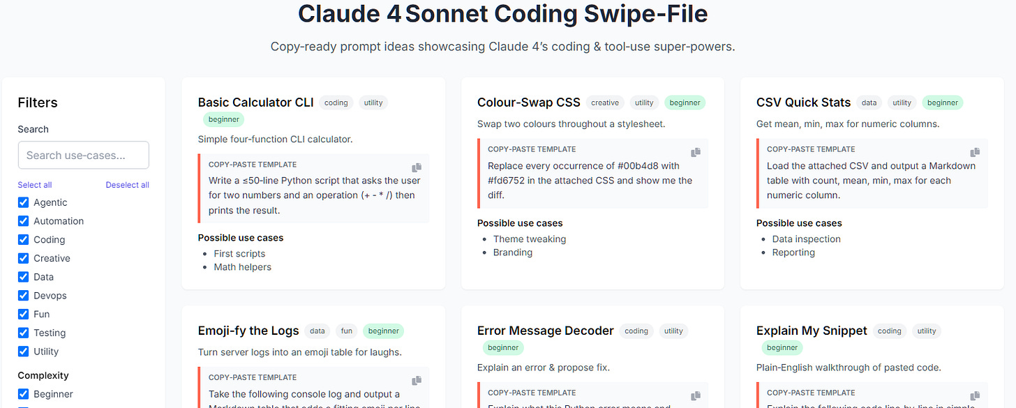This screenshot has width=1016, height=408.
Task: Uncheck the Agentic filter checkbox
Action: 23,202
